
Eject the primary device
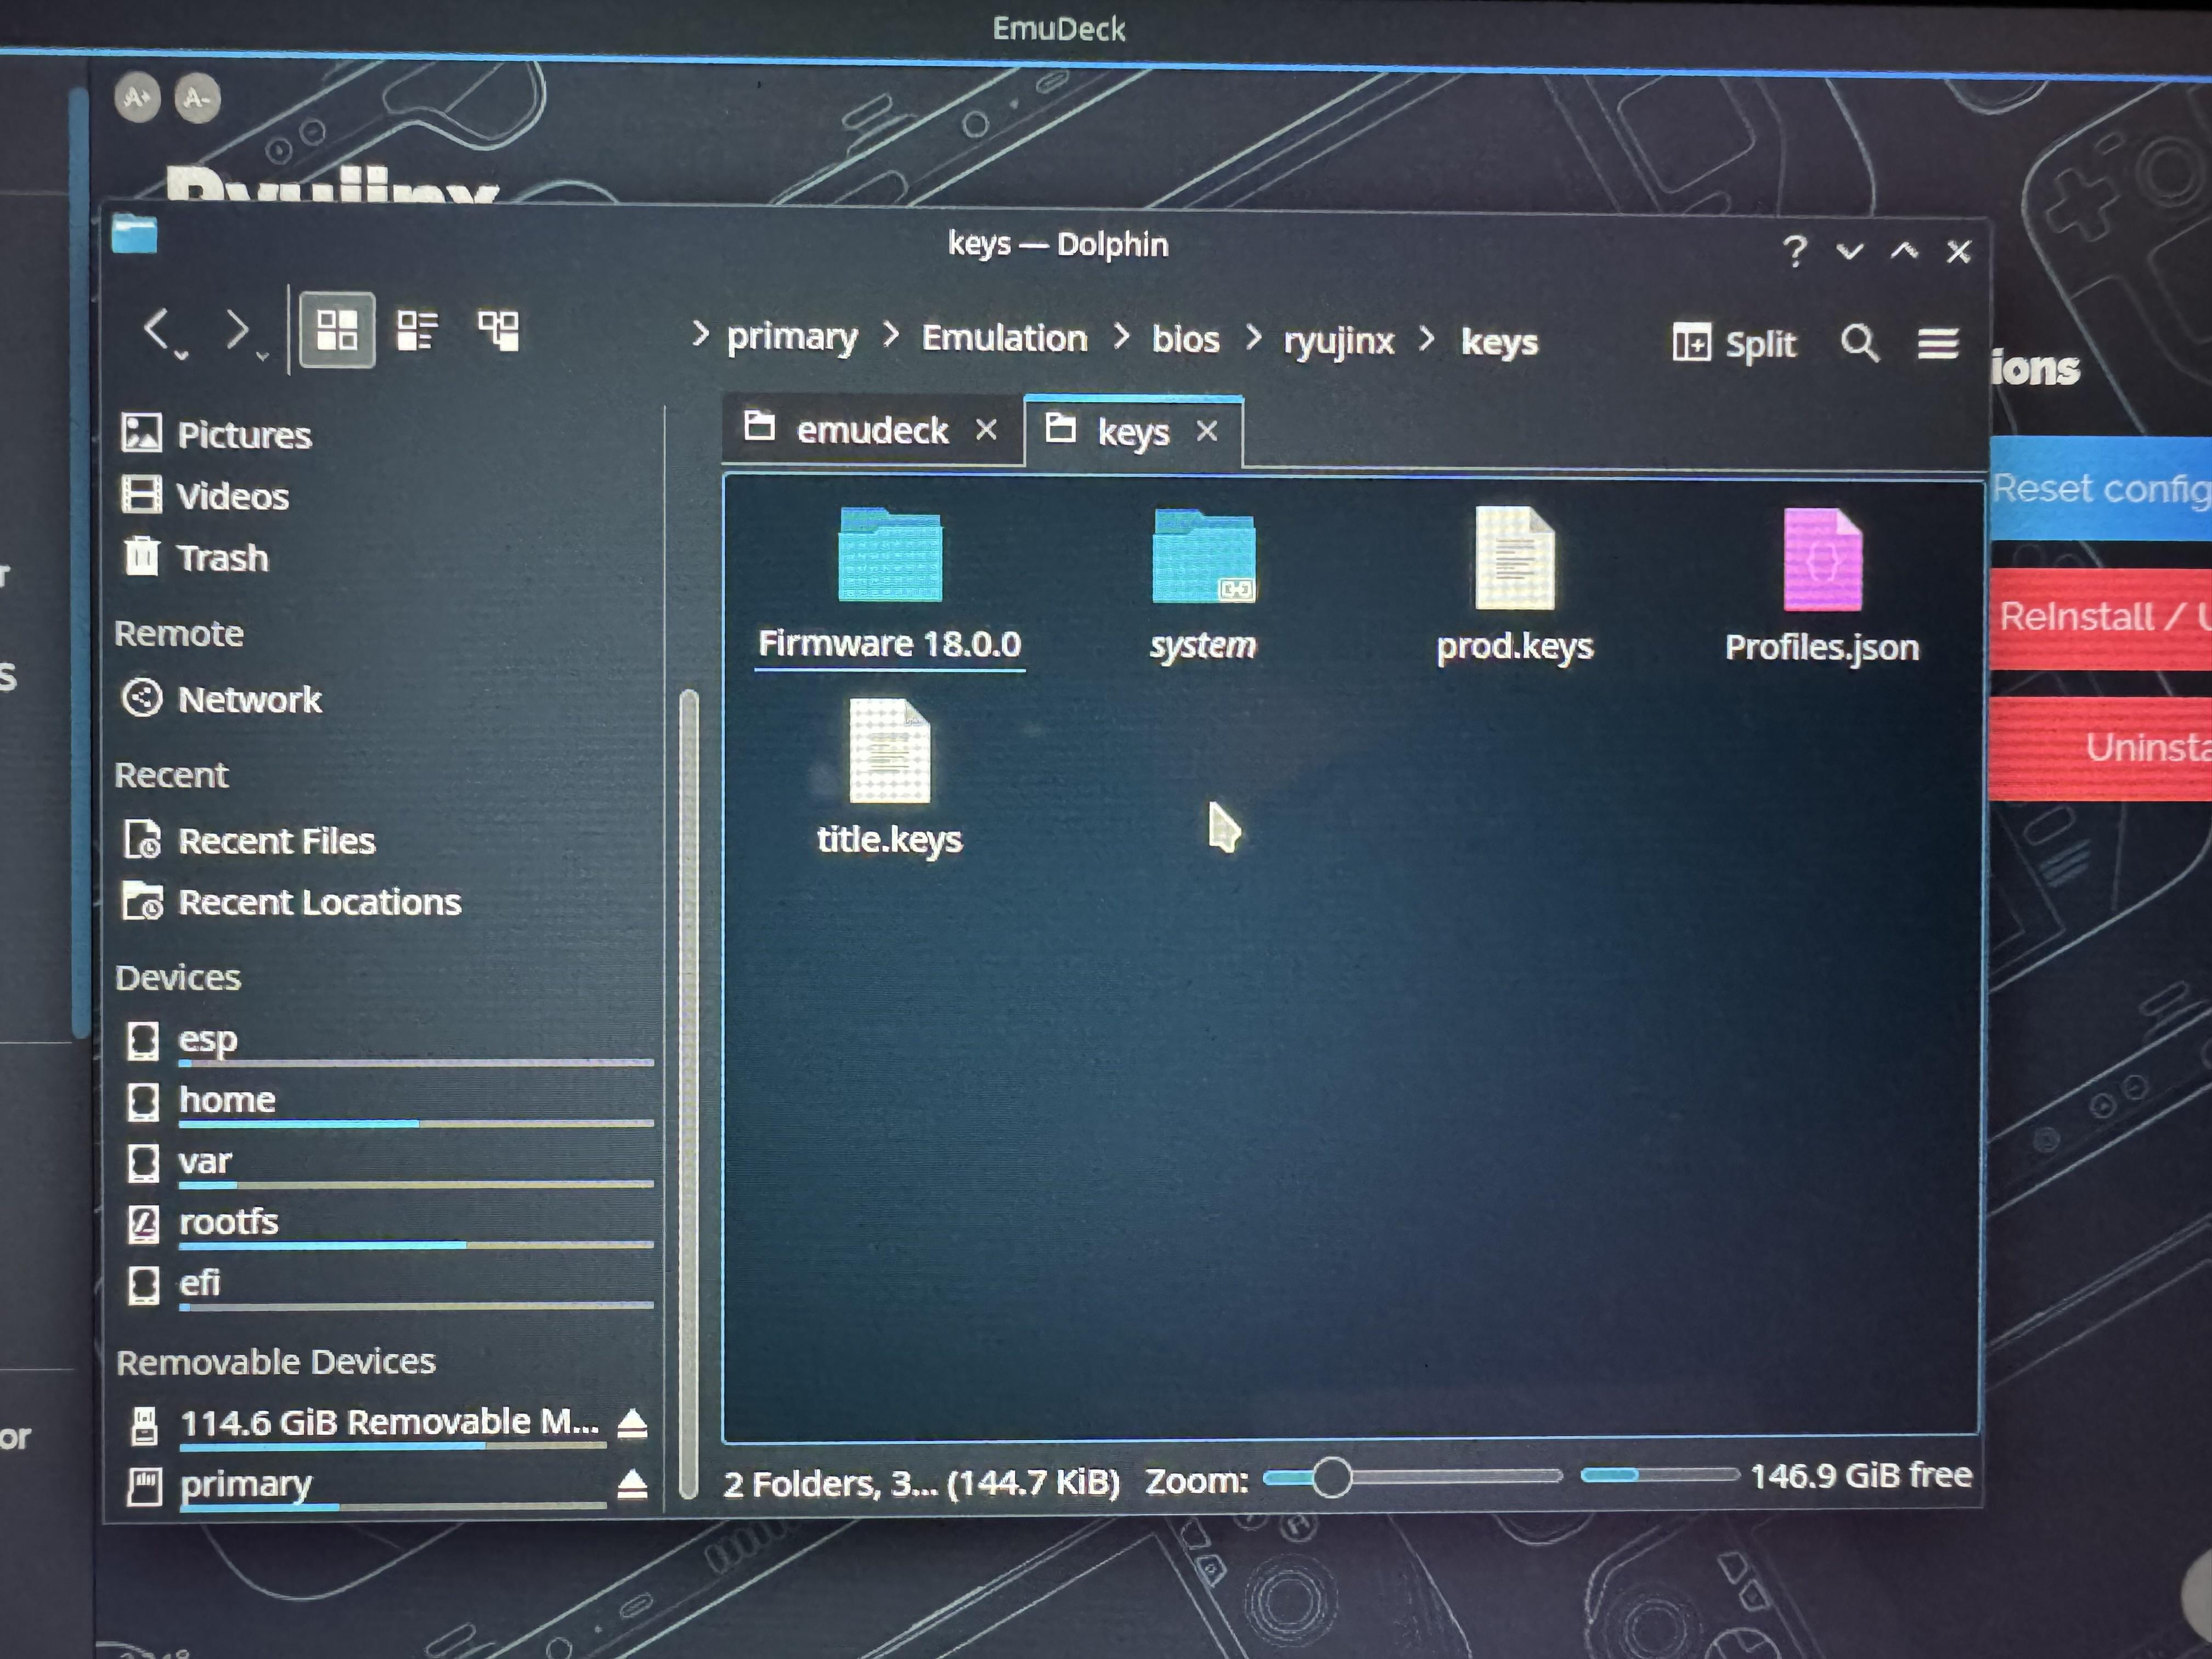[632, 1484]
